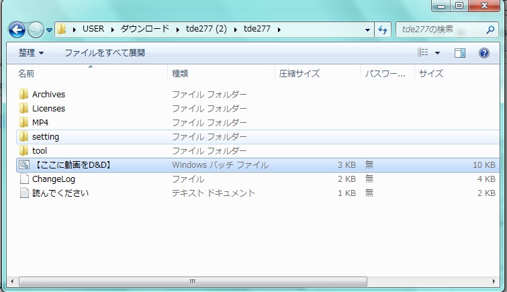Select the ChangeLog file icon
Image resolution: width=507 pixels, height=292 pixels.
pyautogui.click(x=24, y=179)
